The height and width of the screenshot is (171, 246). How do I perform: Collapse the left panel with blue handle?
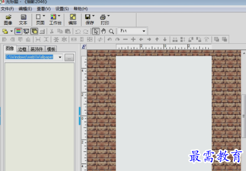pos(80,116)
